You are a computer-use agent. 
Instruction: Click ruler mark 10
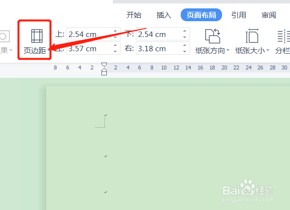coord(164,68)
